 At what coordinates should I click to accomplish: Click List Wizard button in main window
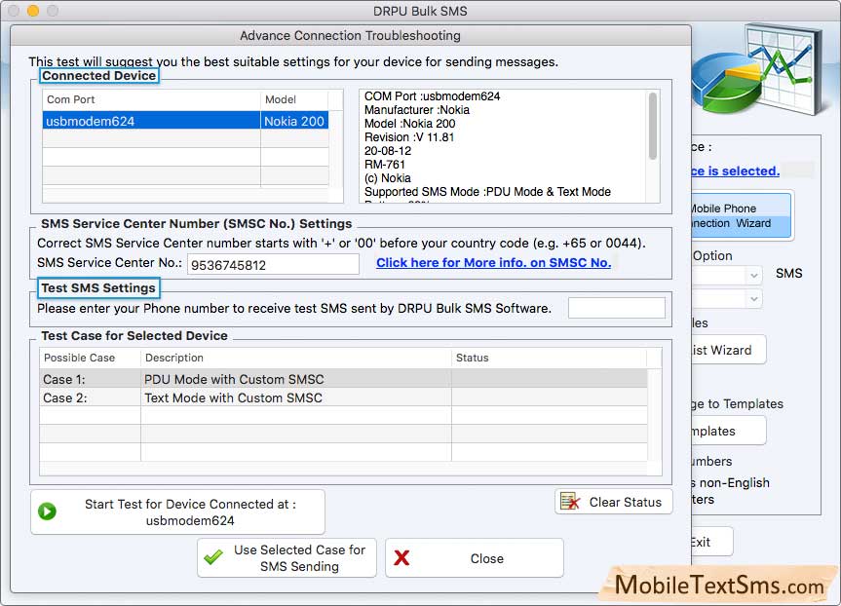(728, 350)
